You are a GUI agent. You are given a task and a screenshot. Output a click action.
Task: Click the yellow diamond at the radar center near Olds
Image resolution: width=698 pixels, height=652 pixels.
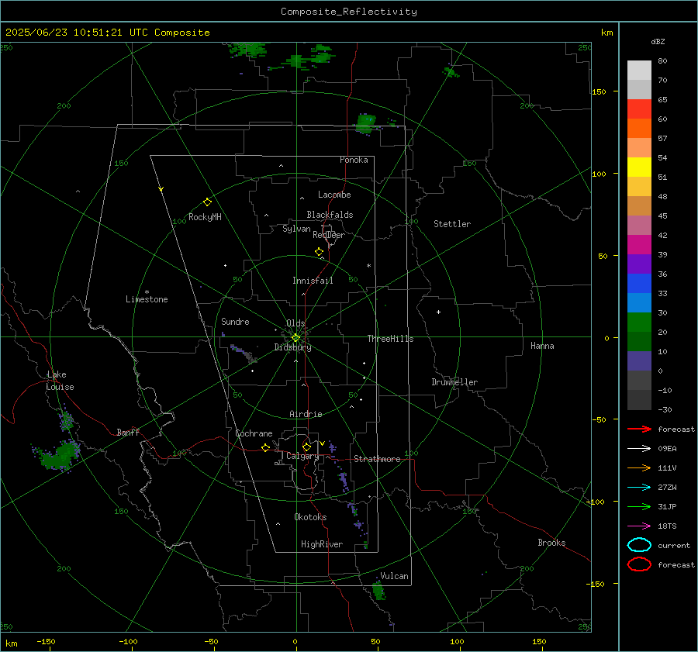(x=295, y=338)
